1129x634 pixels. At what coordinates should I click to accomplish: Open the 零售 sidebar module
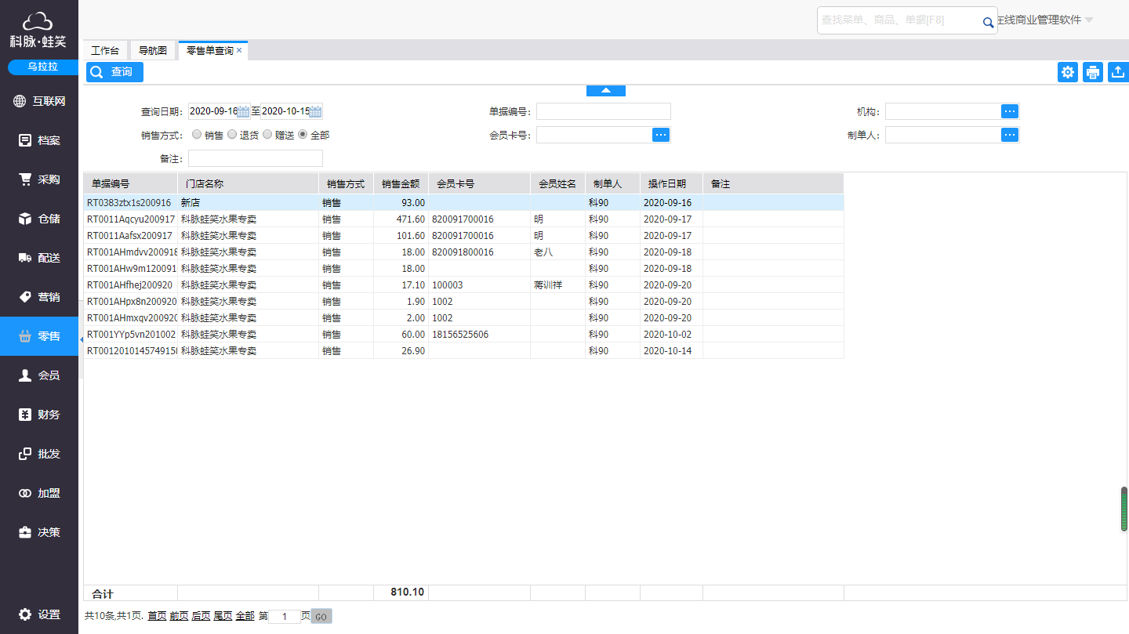[x=39, y=336]
